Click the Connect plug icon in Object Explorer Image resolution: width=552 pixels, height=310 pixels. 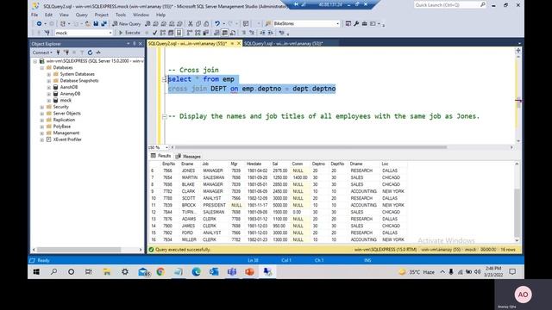click(58, 53)
